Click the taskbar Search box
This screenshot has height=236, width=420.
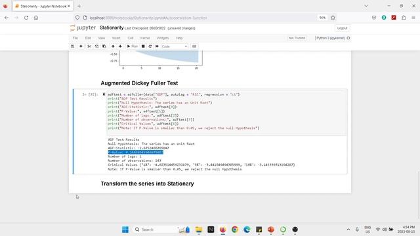click(161, 229)
